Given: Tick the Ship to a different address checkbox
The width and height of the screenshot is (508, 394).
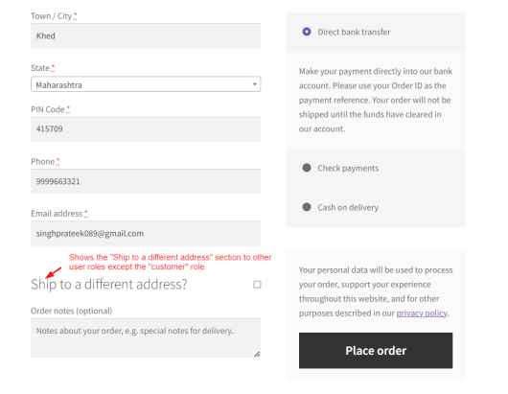Looking at the screenshot, I should click(257, 285).
